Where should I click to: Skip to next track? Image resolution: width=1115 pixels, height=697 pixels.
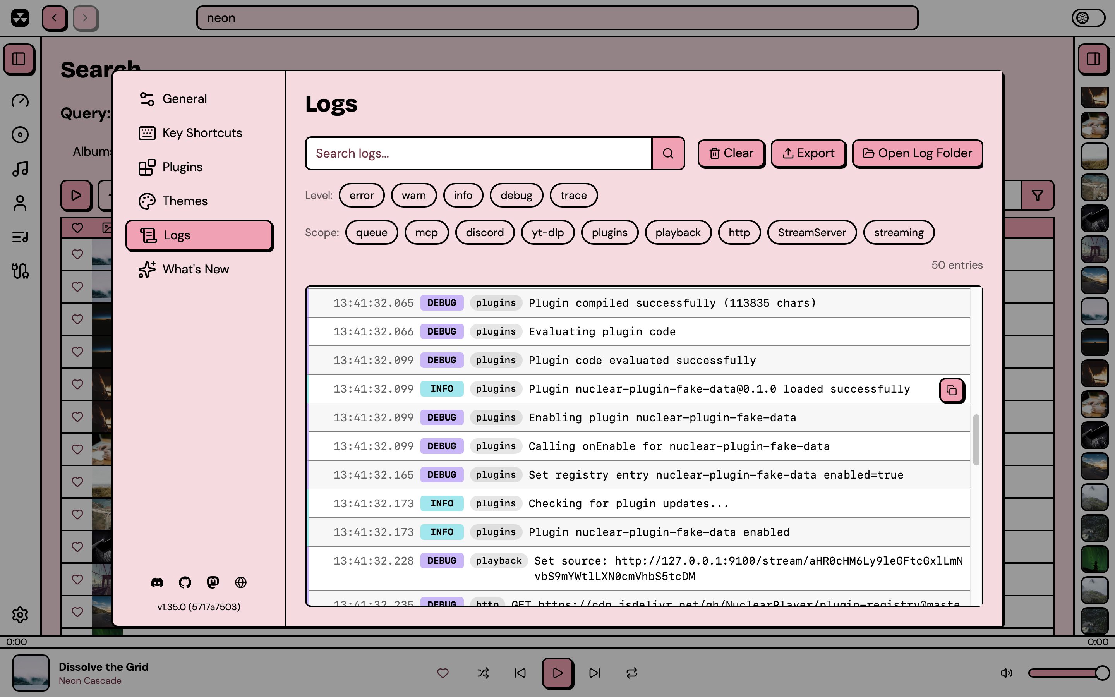(x=595, y=673)
